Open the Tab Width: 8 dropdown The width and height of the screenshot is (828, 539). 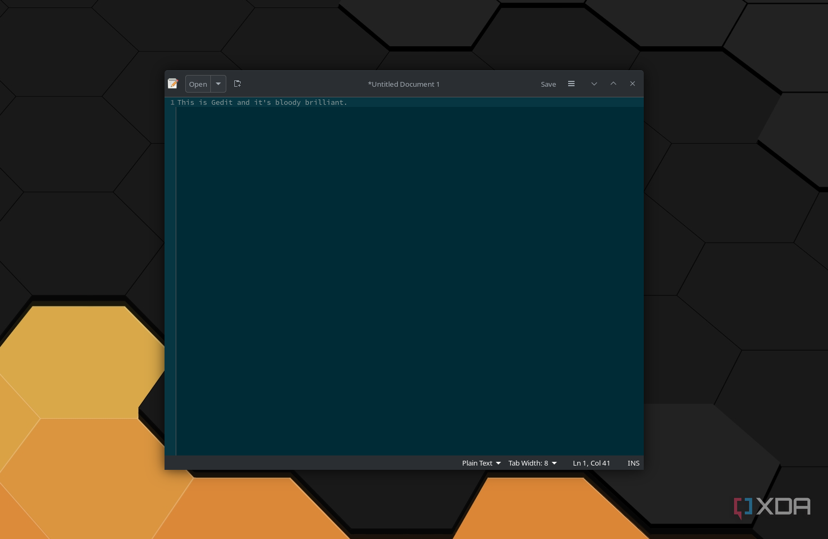click(x=532, y=463)
